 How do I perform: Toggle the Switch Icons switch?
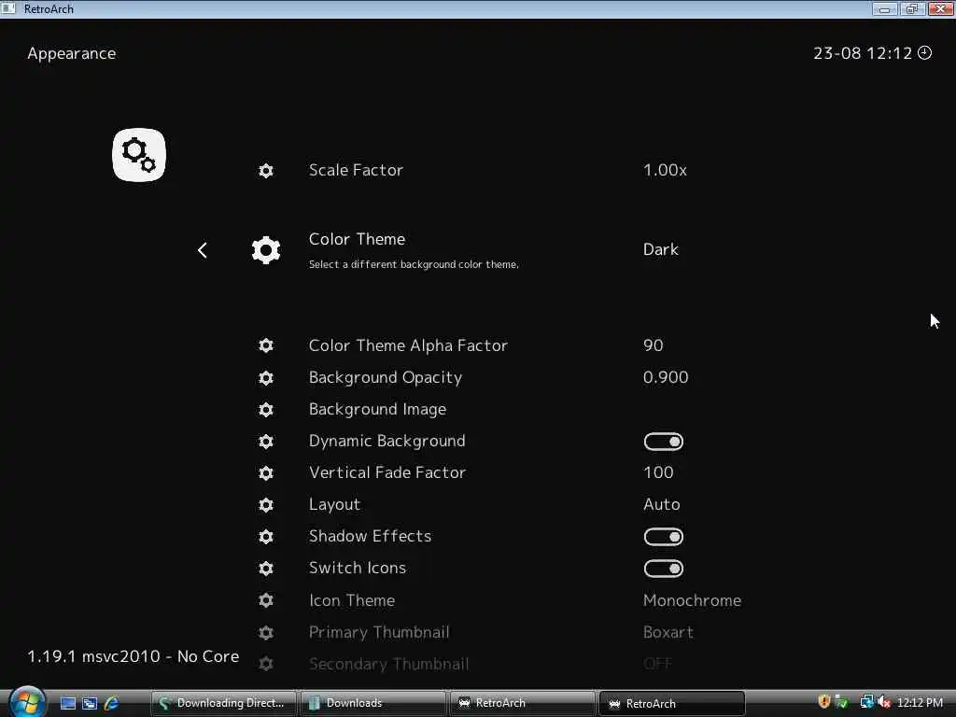(x=664, y=569)
